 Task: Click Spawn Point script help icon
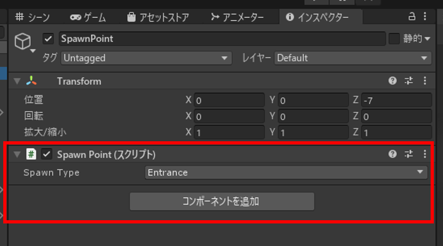393,154
